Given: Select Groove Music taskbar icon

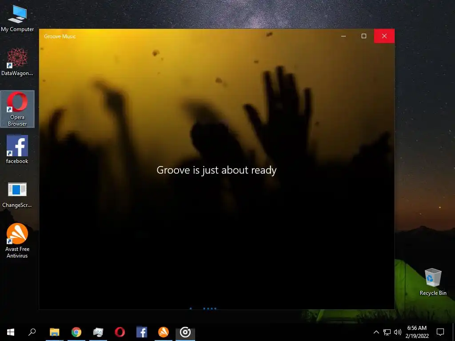Looking at the screenshot, I should tap(185, 332).
